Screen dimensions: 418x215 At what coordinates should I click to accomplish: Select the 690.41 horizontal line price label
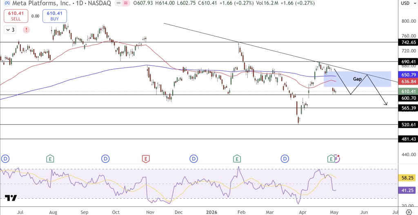(x=408, y=62)
